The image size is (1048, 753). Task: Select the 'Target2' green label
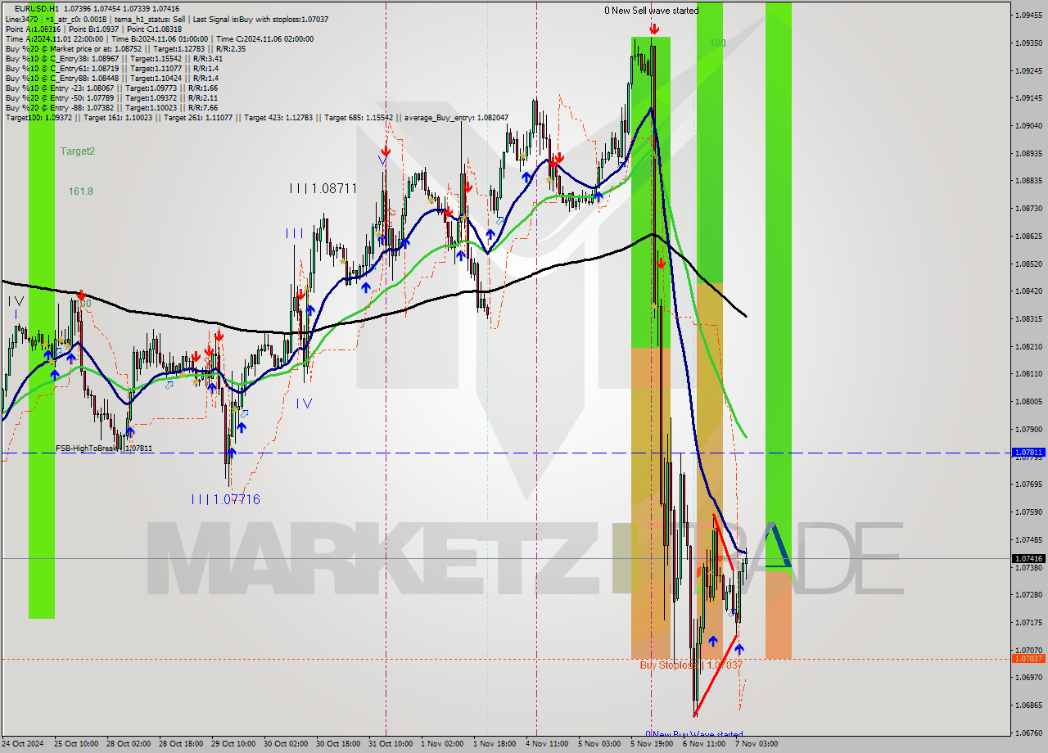[x=77, y=151]
